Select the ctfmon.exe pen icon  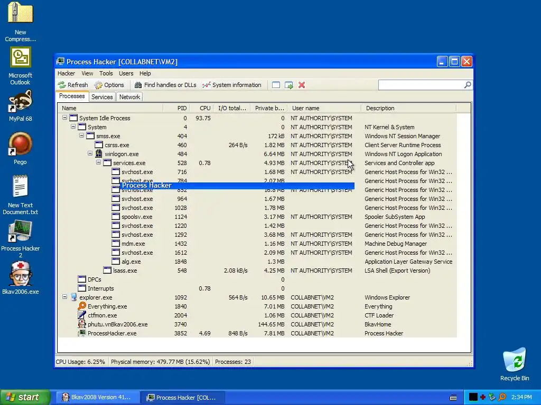(x=82, y=315)
